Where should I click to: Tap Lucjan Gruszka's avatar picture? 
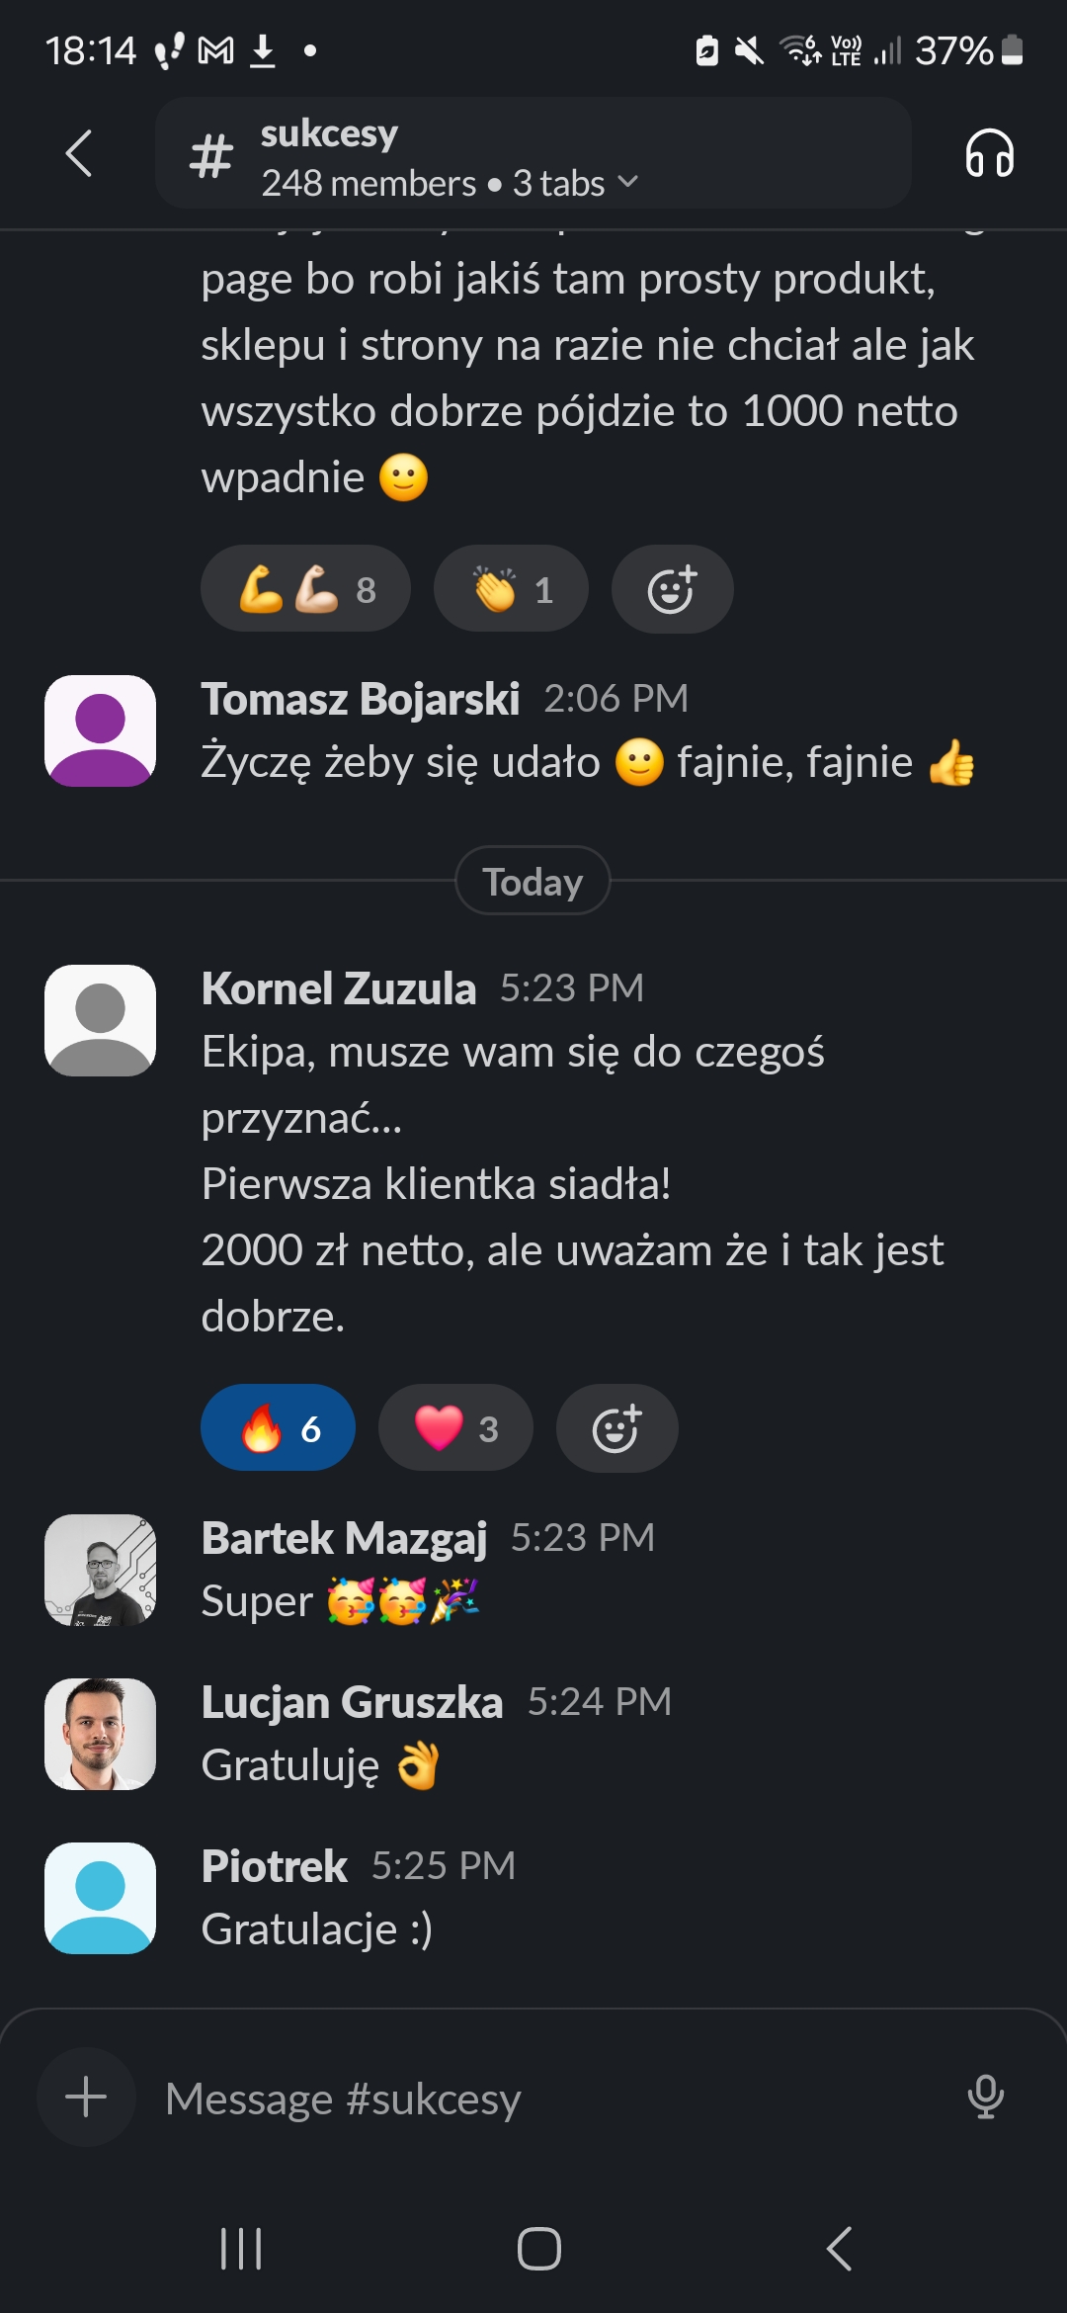coord(101,1734)
